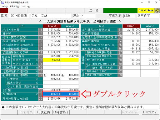
Task: Click 算出所得税額 前年分 114,300
Action: pos(132,34)
